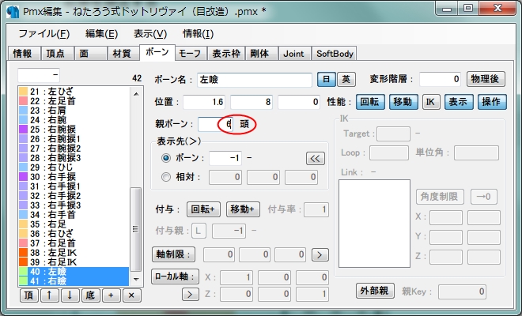Open the 表示(V) menu
The image size is (522, 316).
tap(150, 34)
